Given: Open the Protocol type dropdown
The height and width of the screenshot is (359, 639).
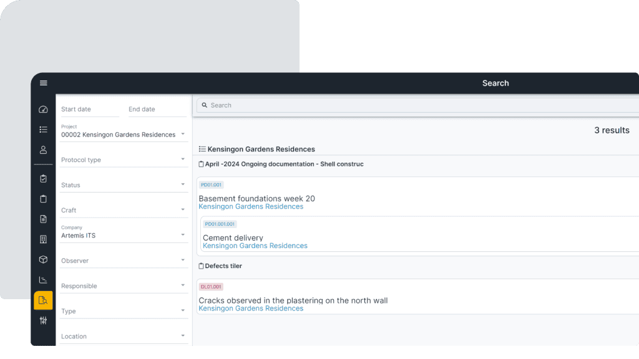Looking at the screenshot, I should click(x=122, y=160).
